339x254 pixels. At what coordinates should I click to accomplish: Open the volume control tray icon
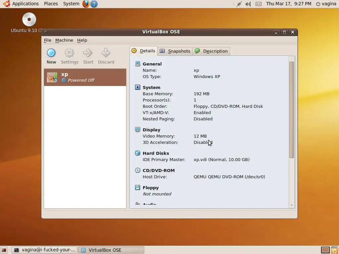tap(248, 4)
